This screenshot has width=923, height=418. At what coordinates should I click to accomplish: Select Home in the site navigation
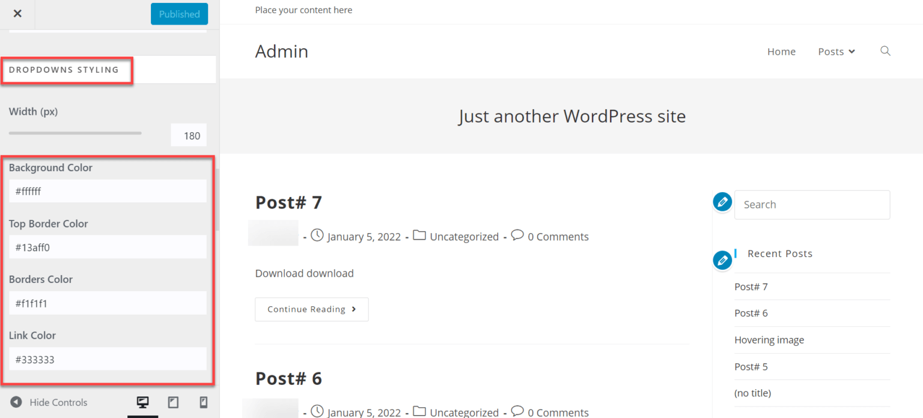click(781, 52)
